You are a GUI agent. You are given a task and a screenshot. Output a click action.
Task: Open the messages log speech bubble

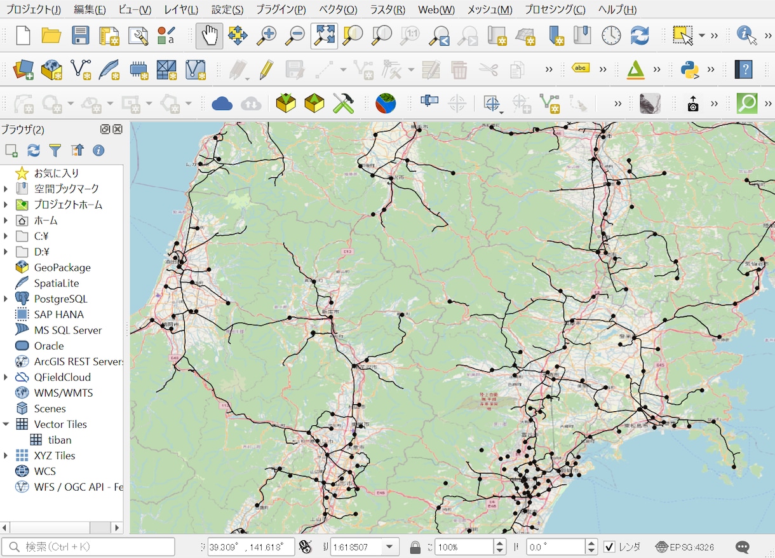pyautogui.click(x=742, y=547)
